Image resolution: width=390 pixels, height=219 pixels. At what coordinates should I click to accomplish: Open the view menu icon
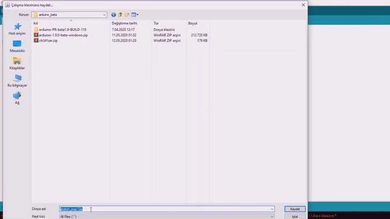click(x=135, y=15)
